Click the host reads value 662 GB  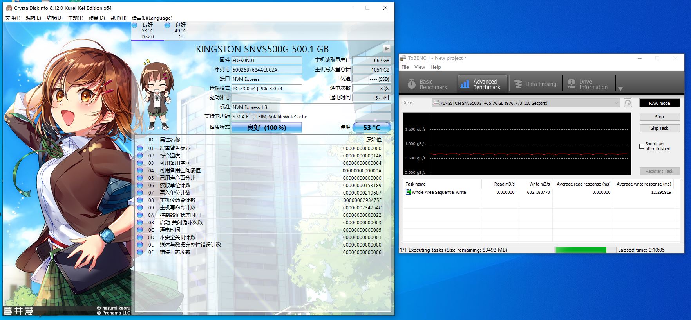(371, 60)
